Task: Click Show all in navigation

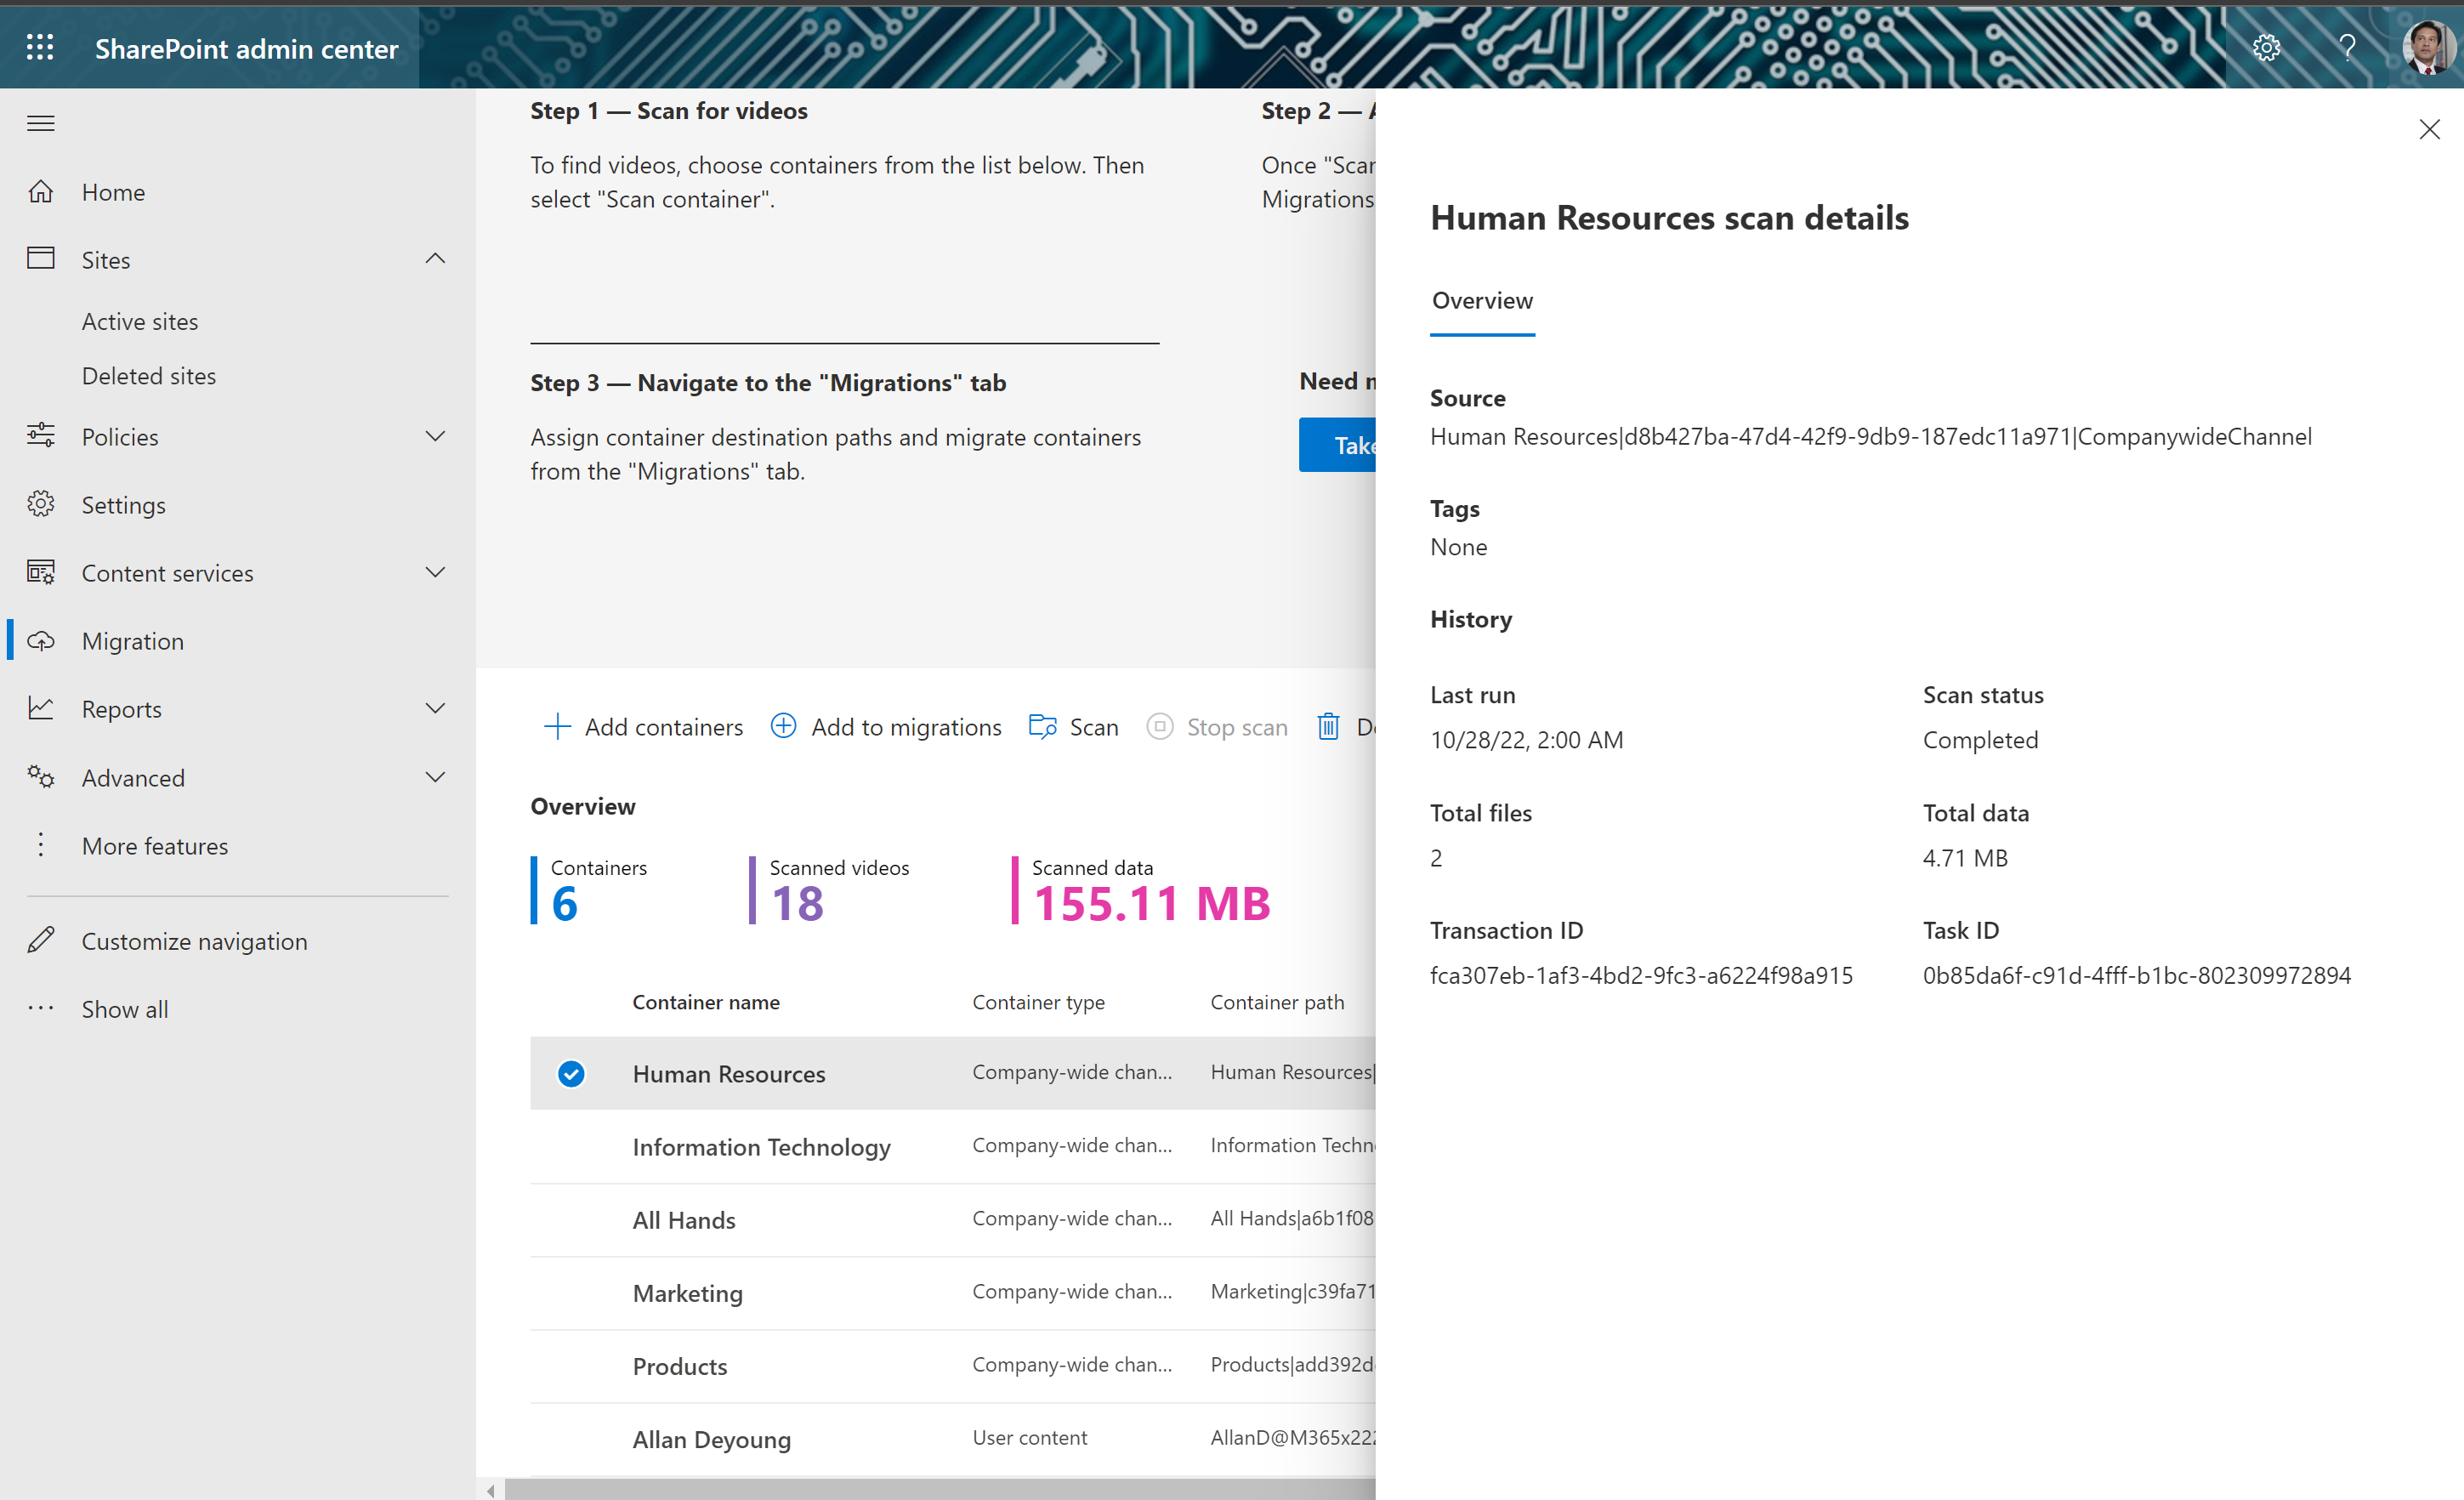Action: coord(124,1009)
